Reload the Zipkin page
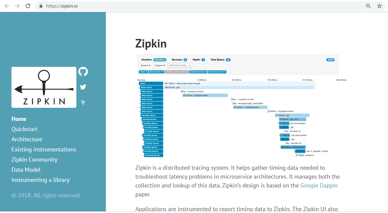Viewport: 388px width, 213px height. click(28, 6)
